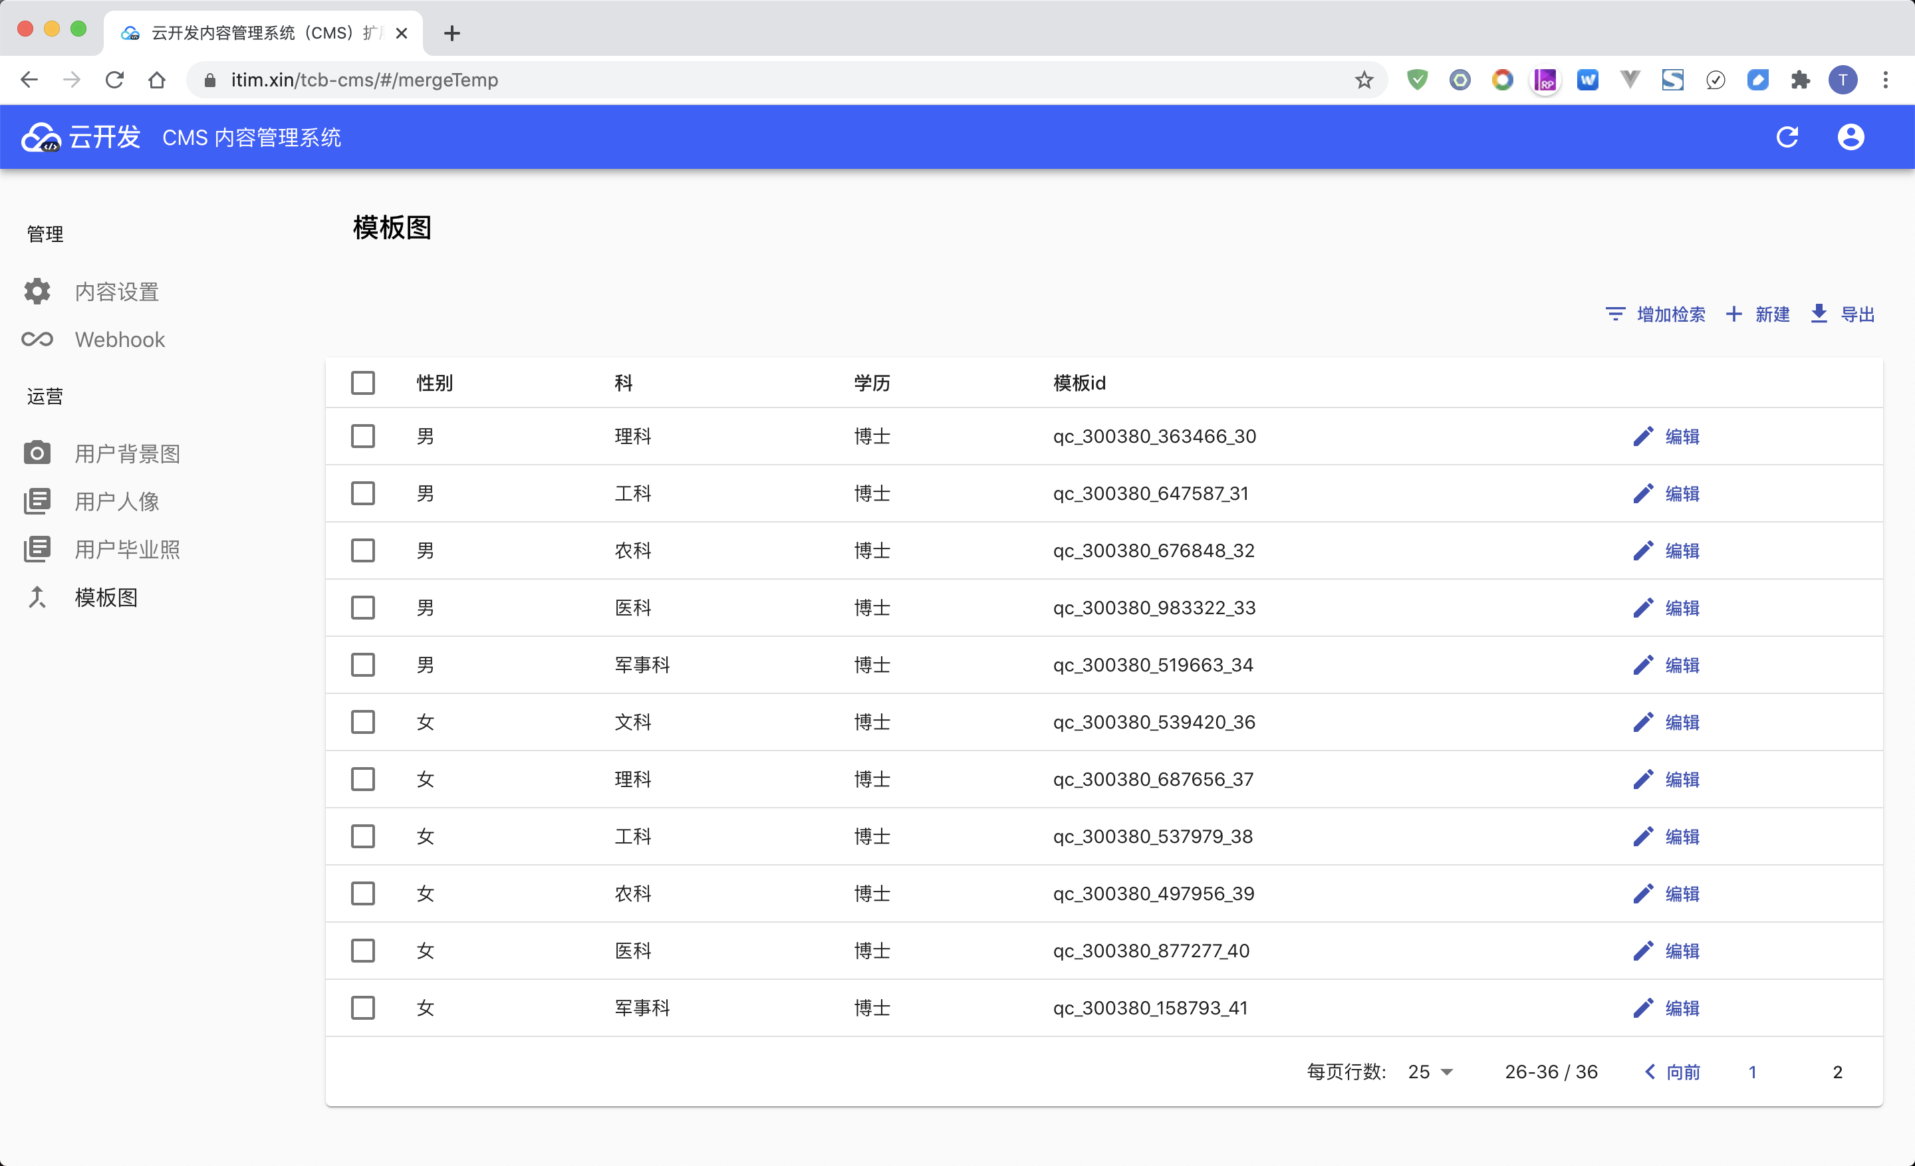Click pencil edit icon for qc_300380_363466_30
1915x1166 pixels.
[x=1642, y=437]
